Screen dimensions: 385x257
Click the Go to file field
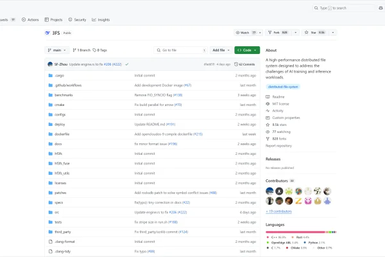180,50
